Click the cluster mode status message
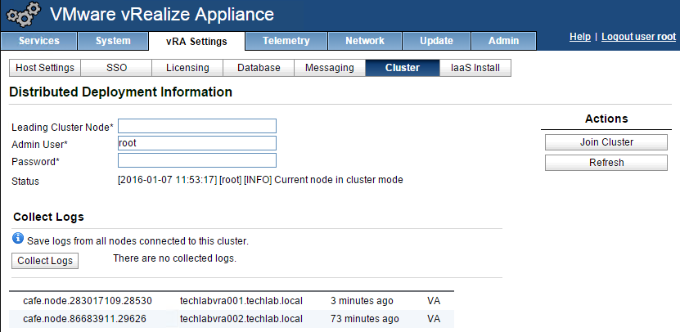680x332 pixels. [x=261, y=180]
